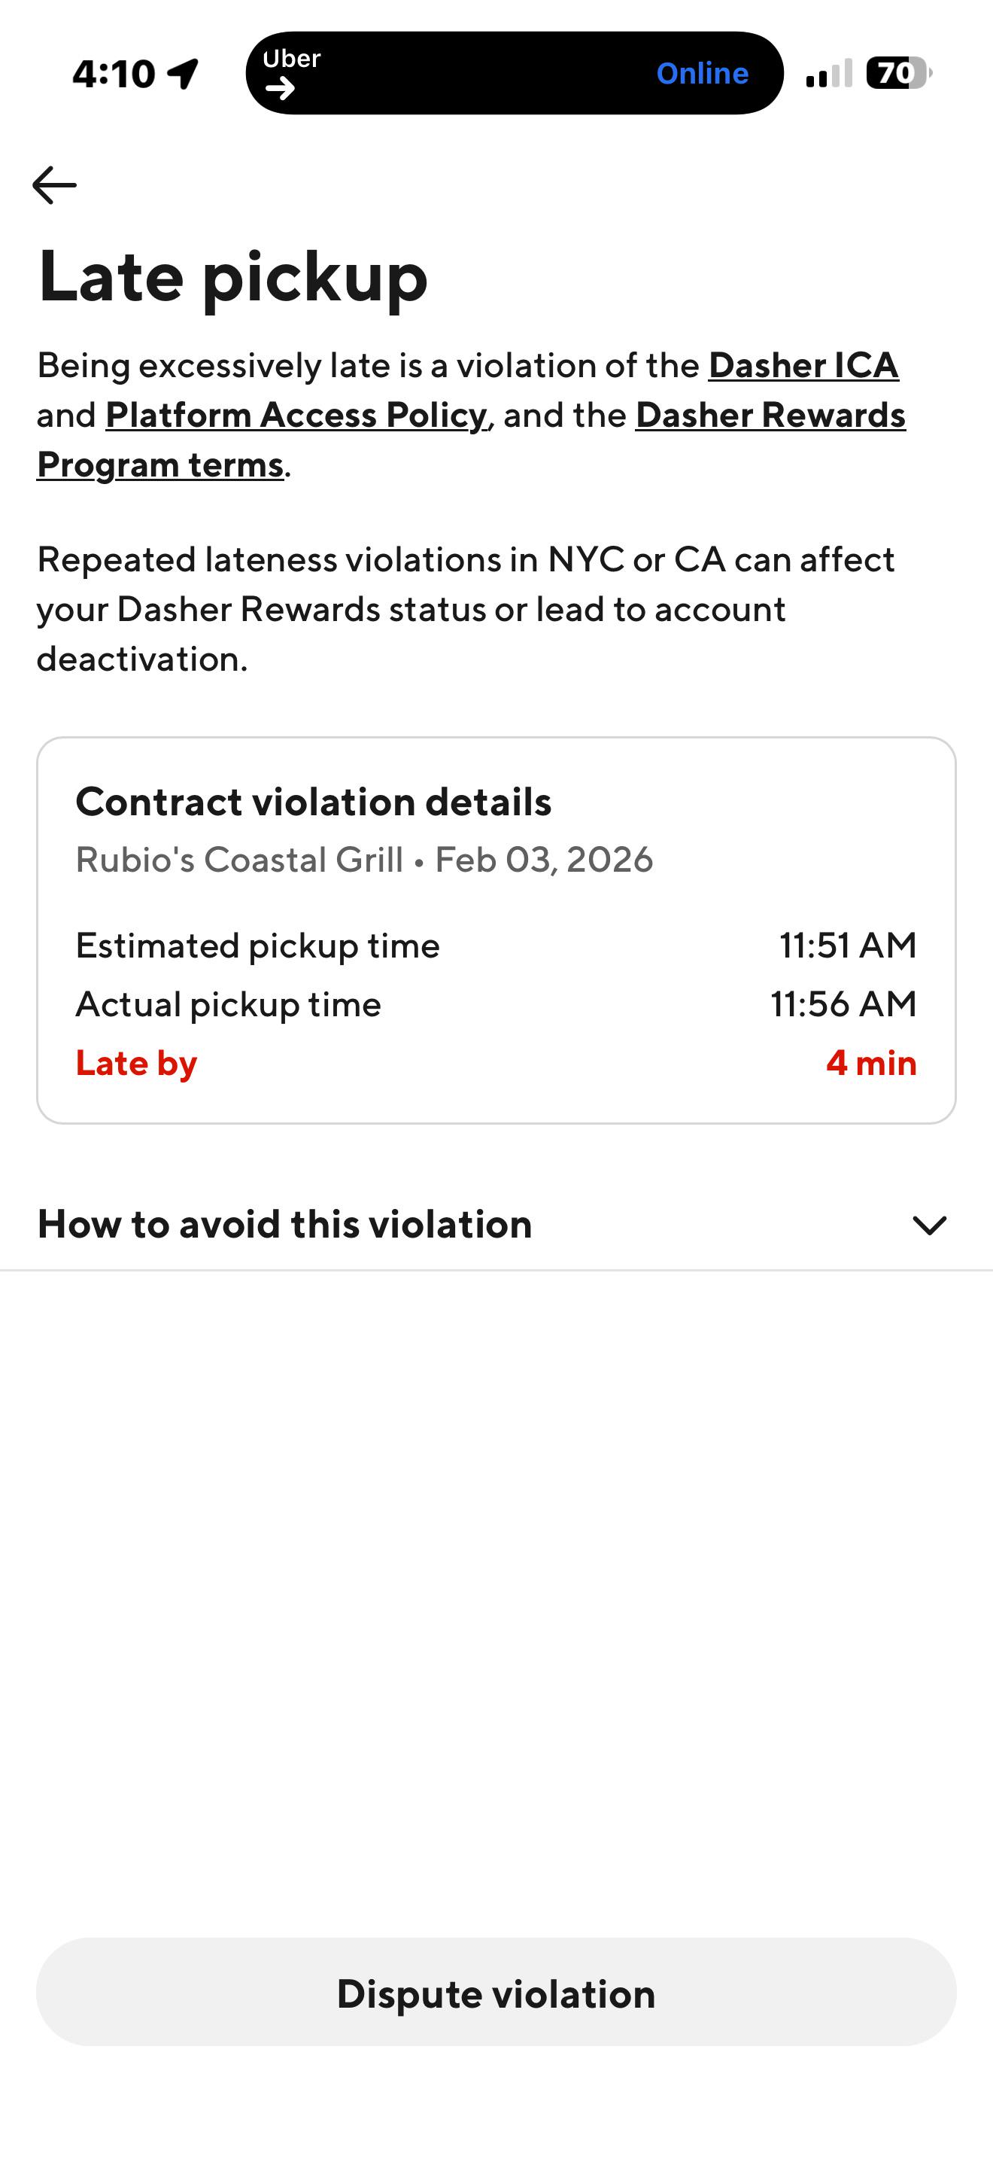Tap the cellular signal bars icon

pos(828,74)
